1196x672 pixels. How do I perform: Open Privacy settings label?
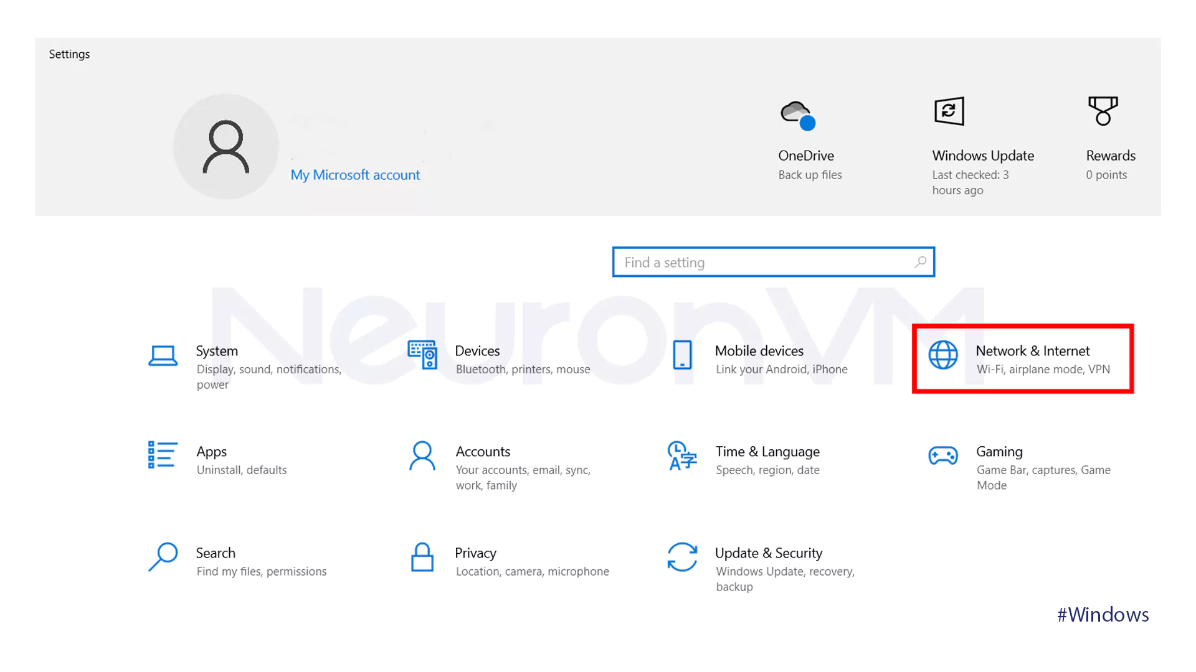[x=475, y=553]
